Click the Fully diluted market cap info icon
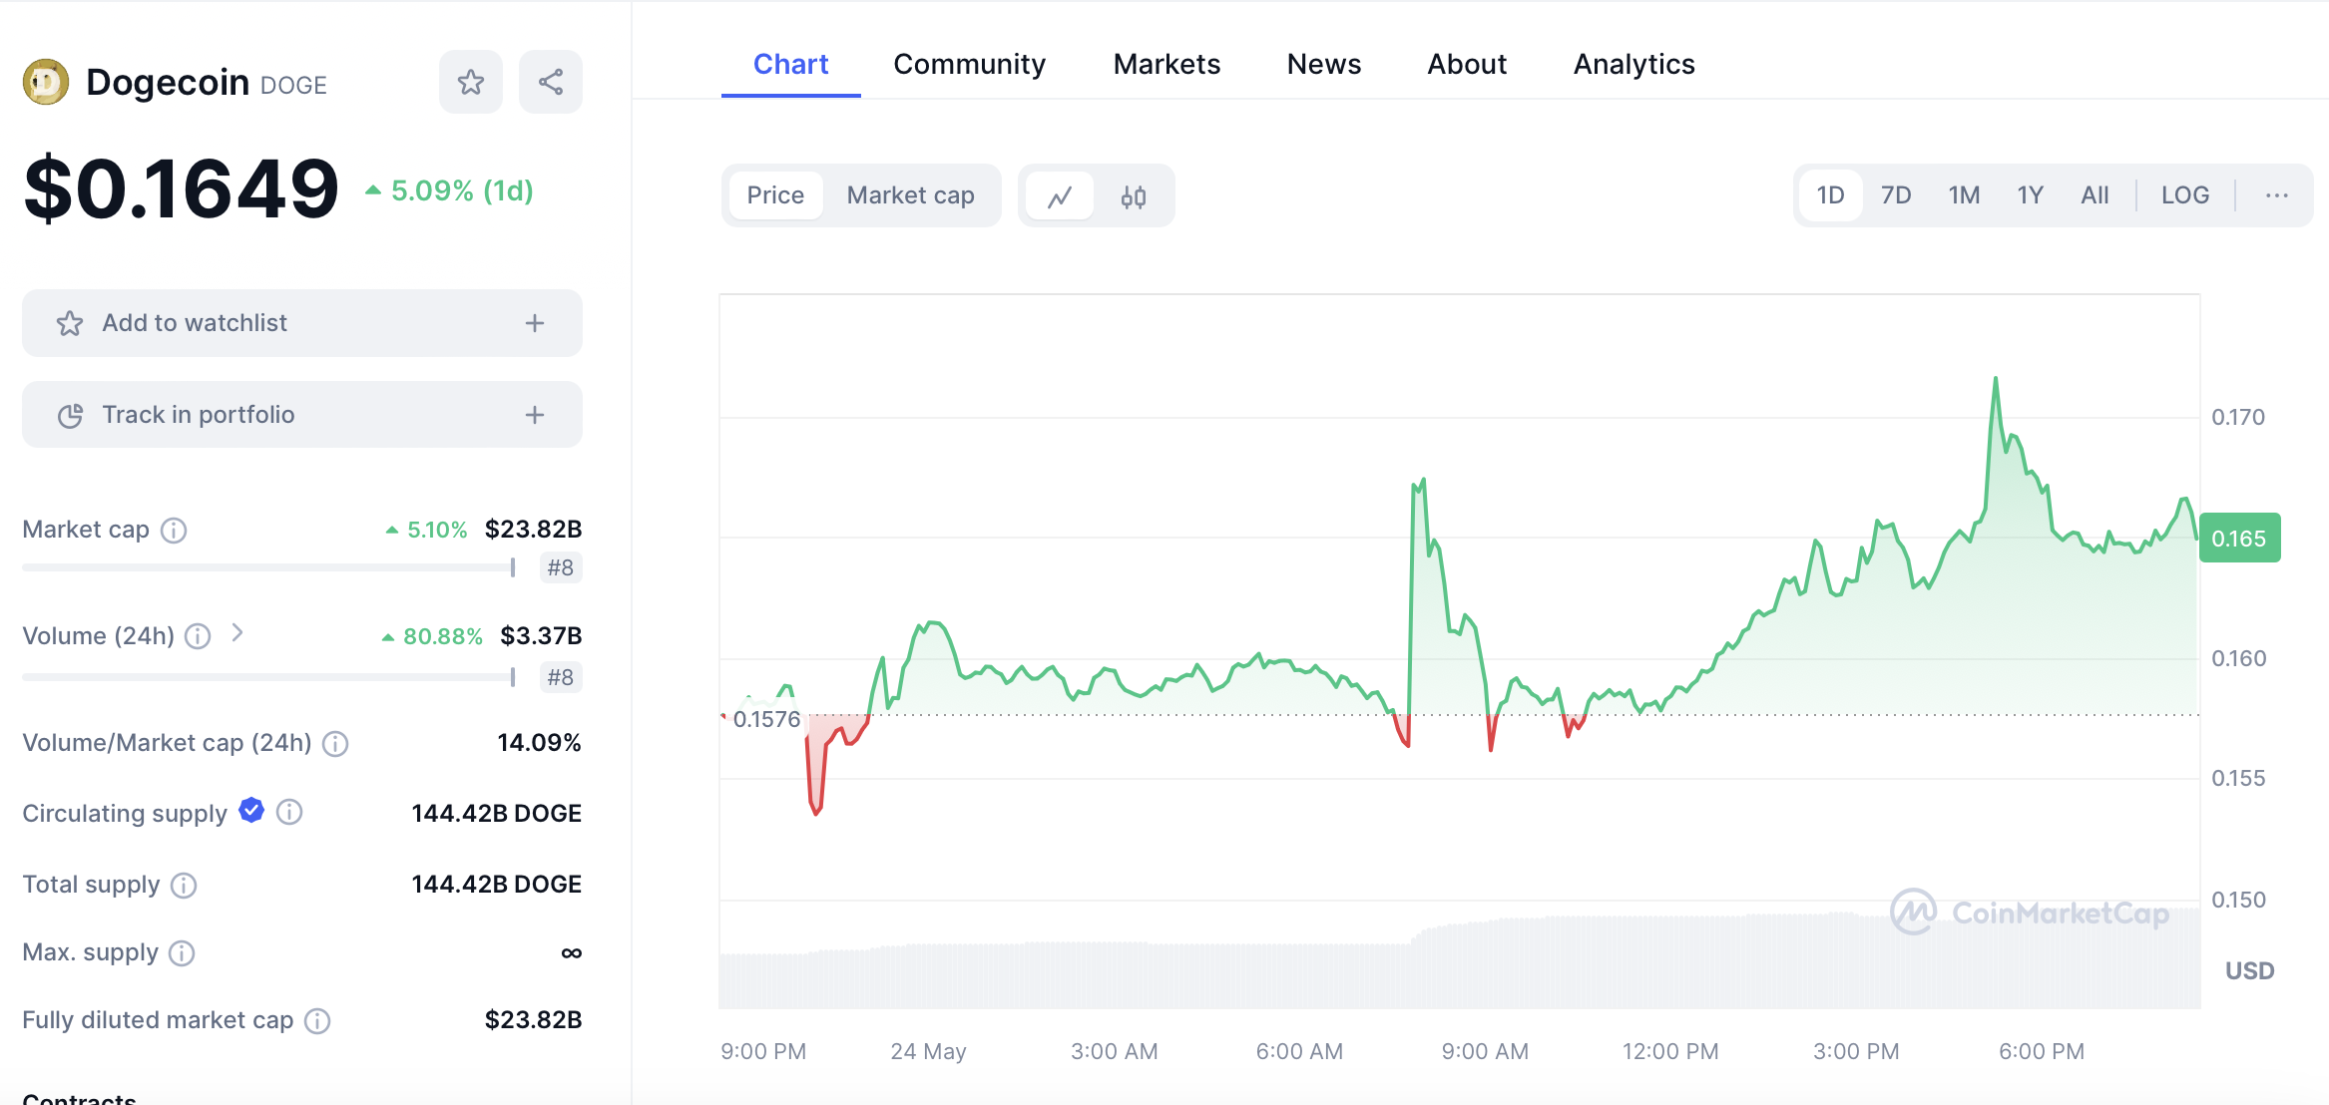 (x=317, y=1021)
